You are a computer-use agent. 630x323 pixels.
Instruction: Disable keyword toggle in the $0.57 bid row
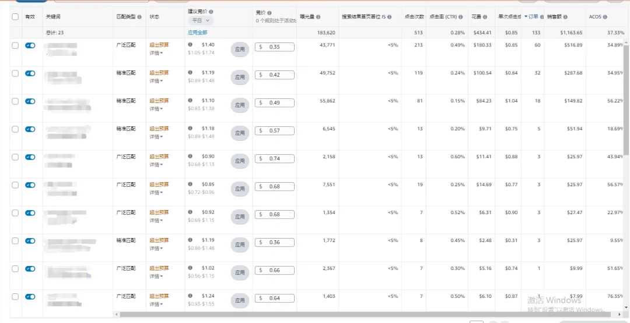[30, 129]
